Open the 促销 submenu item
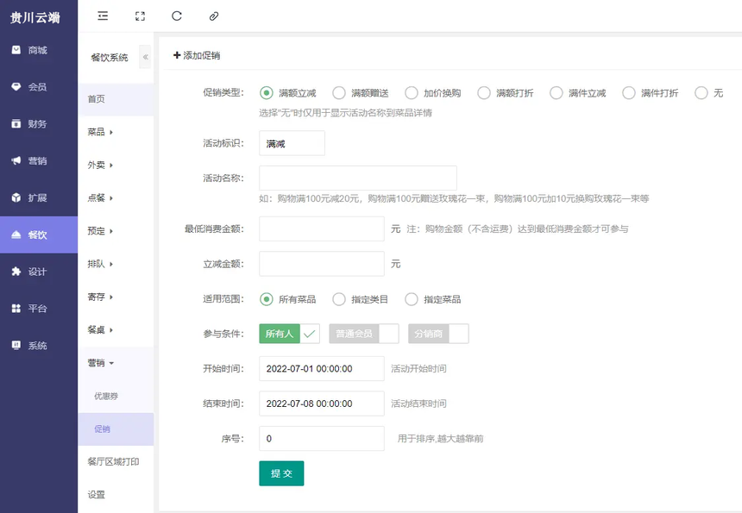742x513 pixels. 116,429
